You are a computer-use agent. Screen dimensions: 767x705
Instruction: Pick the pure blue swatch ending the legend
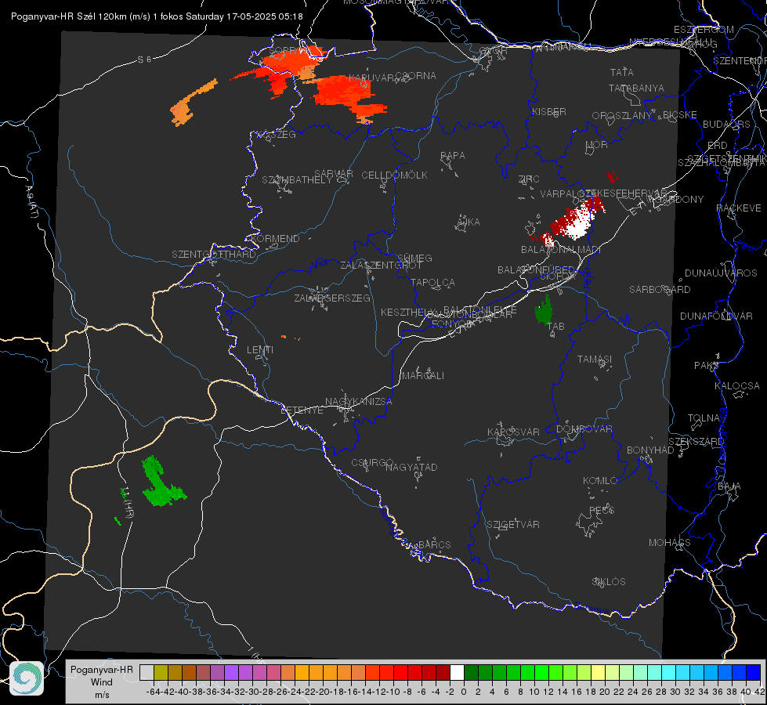click(754, 673)
